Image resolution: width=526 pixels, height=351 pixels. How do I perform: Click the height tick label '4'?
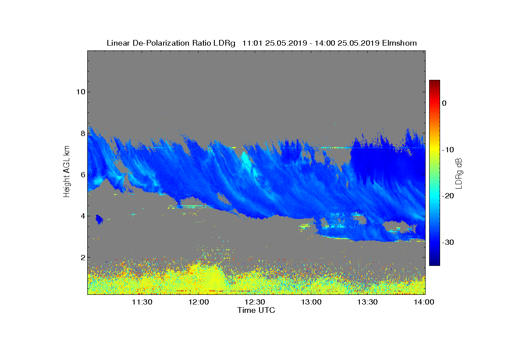(x=82, y=216)
